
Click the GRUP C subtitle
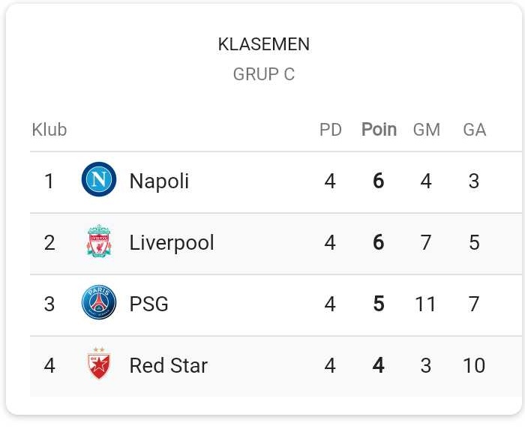click(x=264, y=74)
